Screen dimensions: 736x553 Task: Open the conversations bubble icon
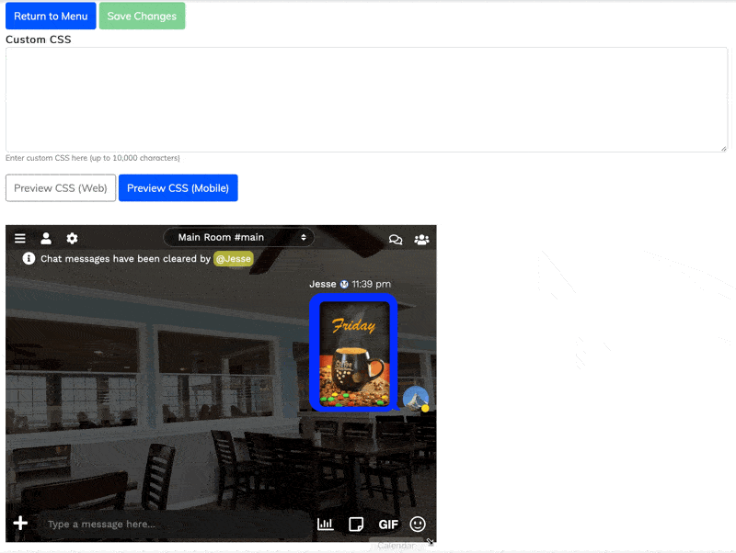pos(396,240)
